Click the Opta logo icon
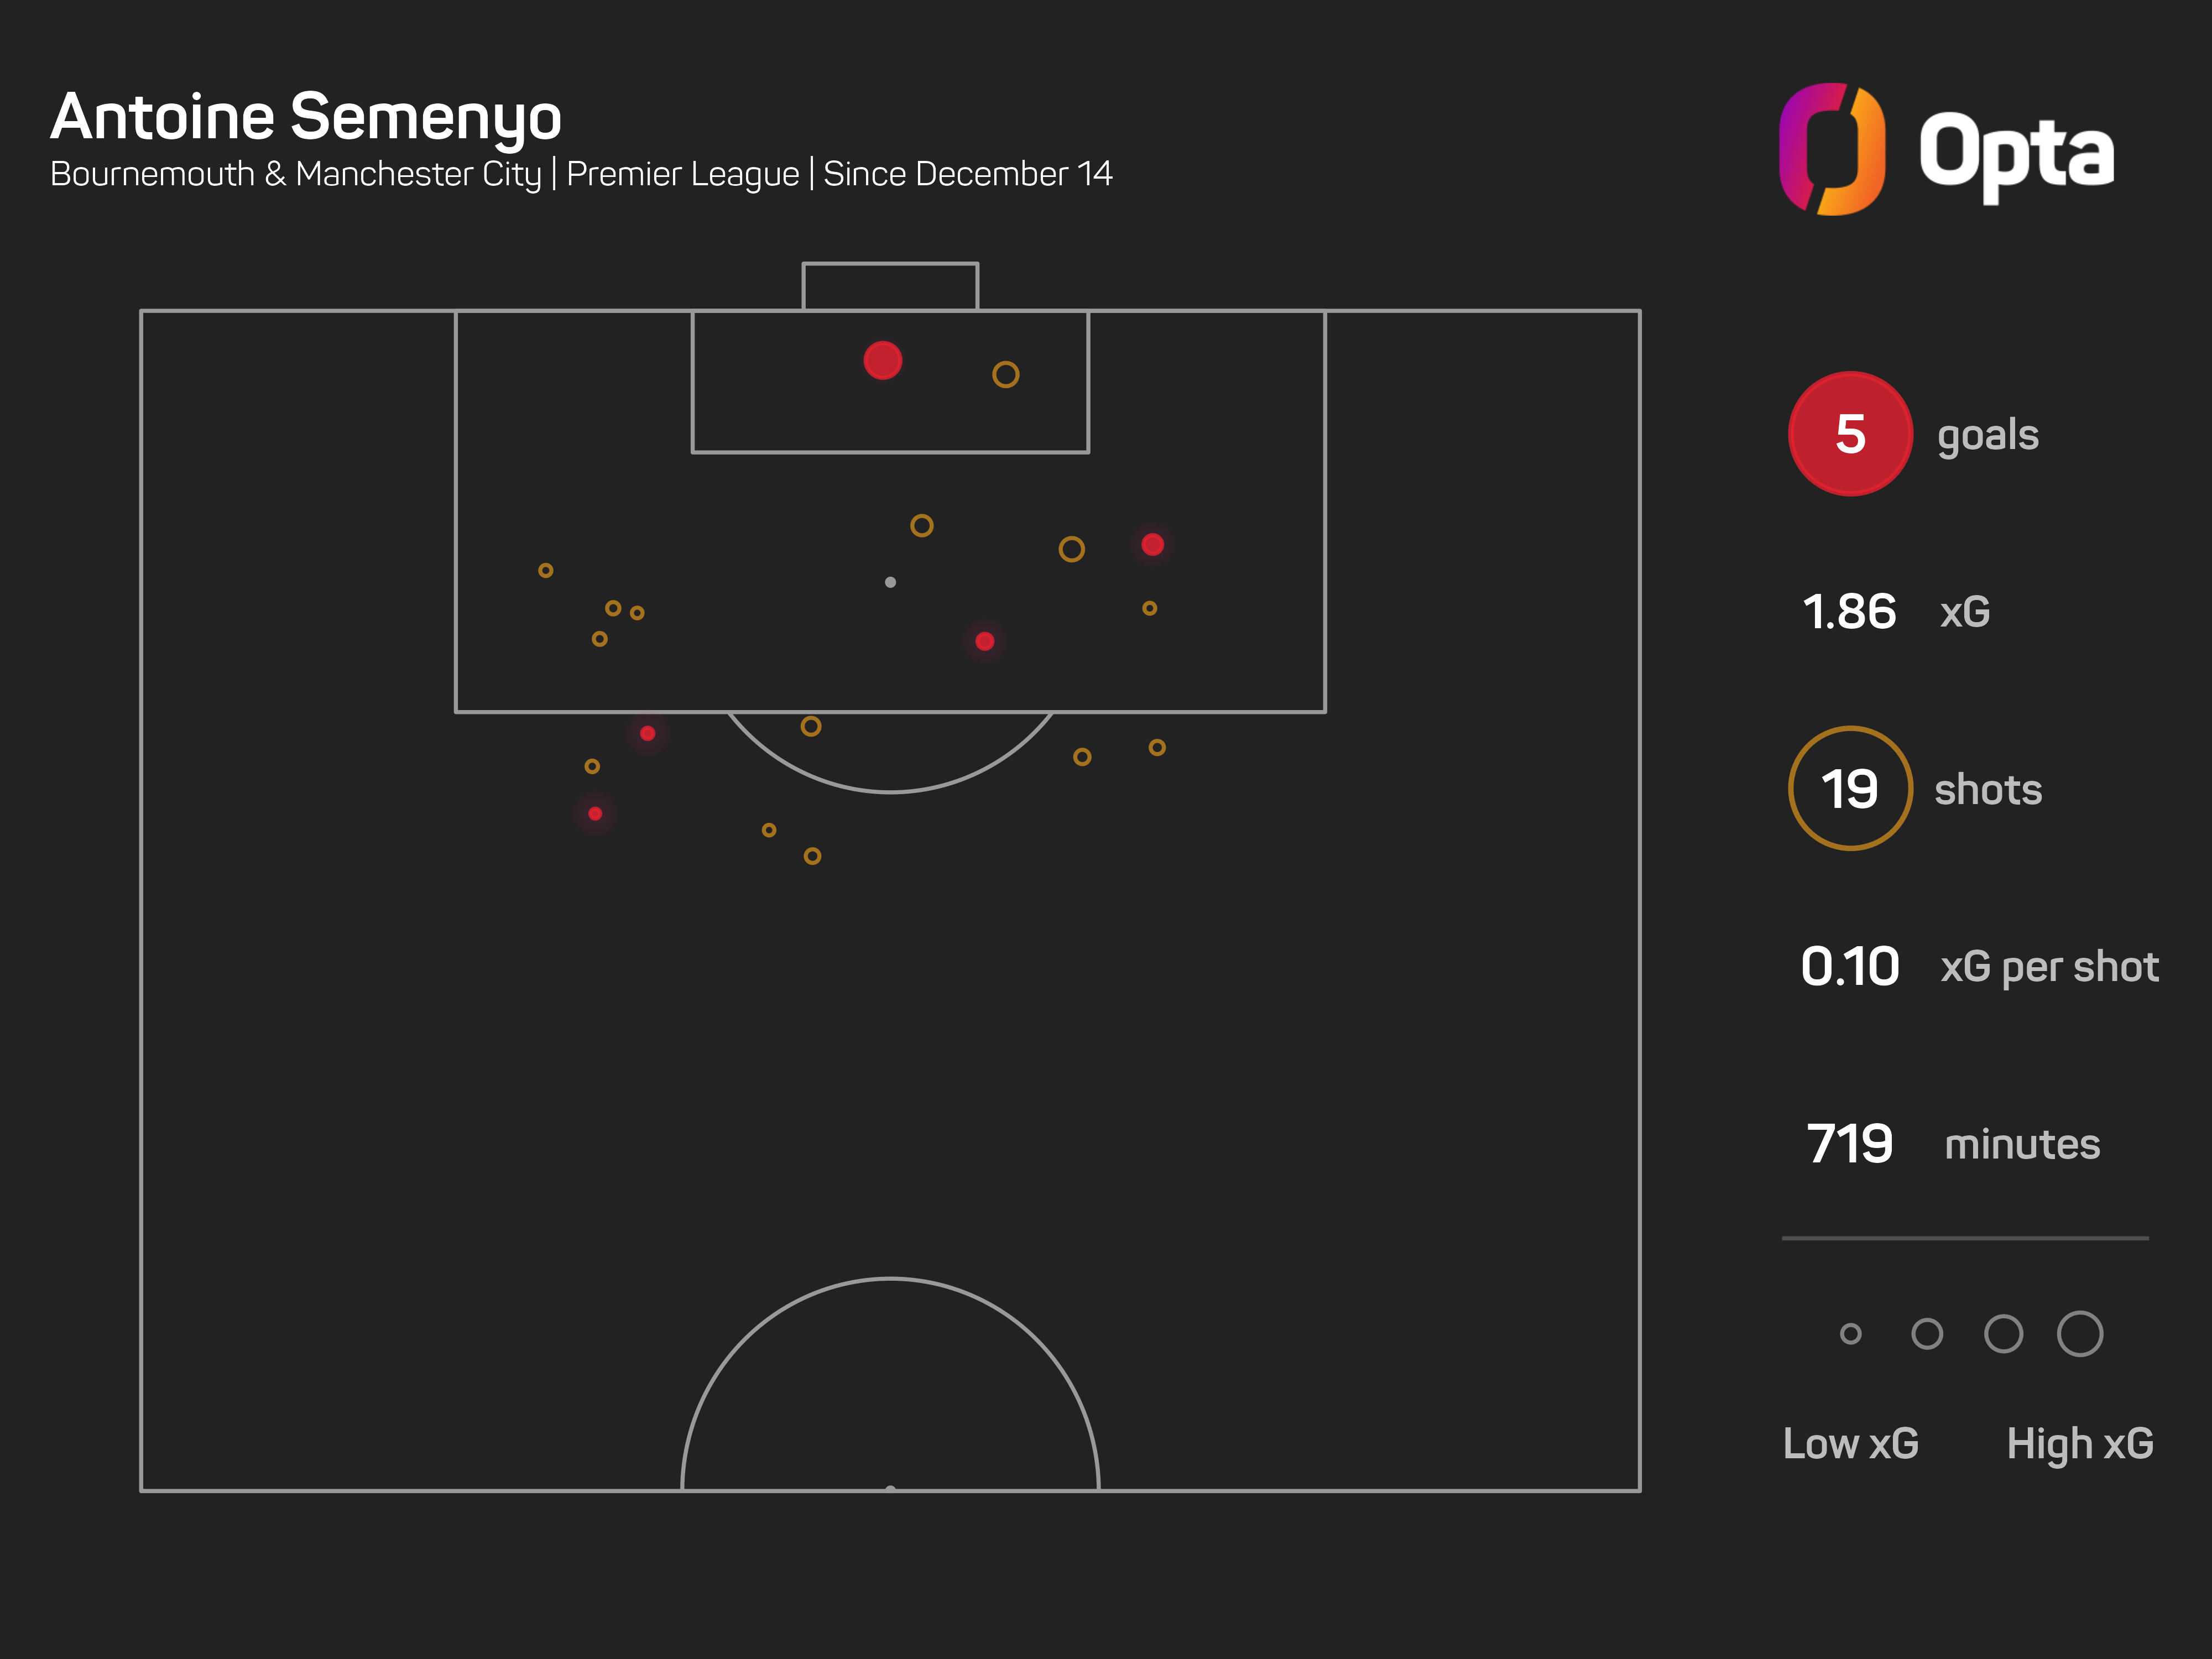2212x1659 pixels. [1832, 150]
